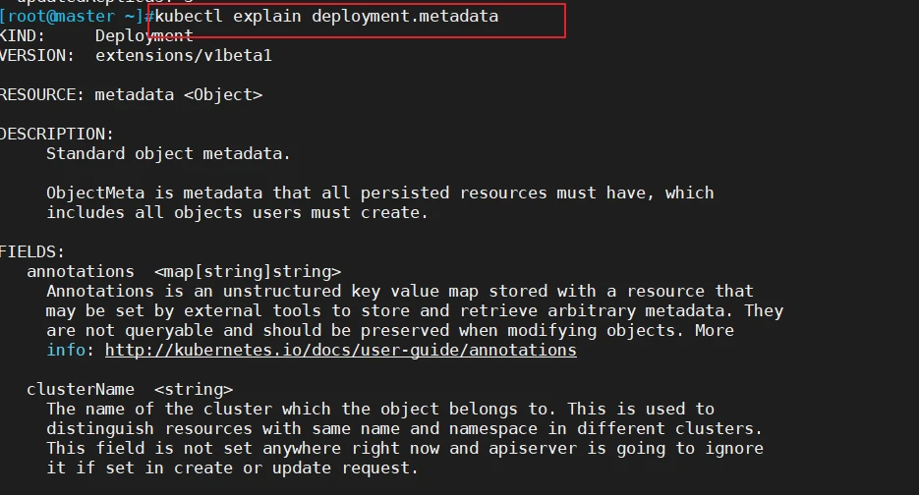Click the FIELDS: heading
The image size is (919, 495).
pyautogui.click(x=31, y=251)
